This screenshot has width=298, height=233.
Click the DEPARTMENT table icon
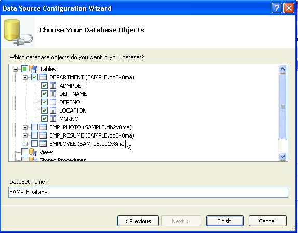(x=43, y=77)
